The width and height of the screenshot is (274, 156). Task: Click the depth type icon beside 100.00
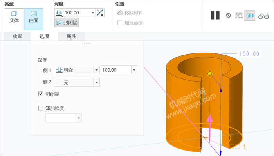(x=59, y=13)
